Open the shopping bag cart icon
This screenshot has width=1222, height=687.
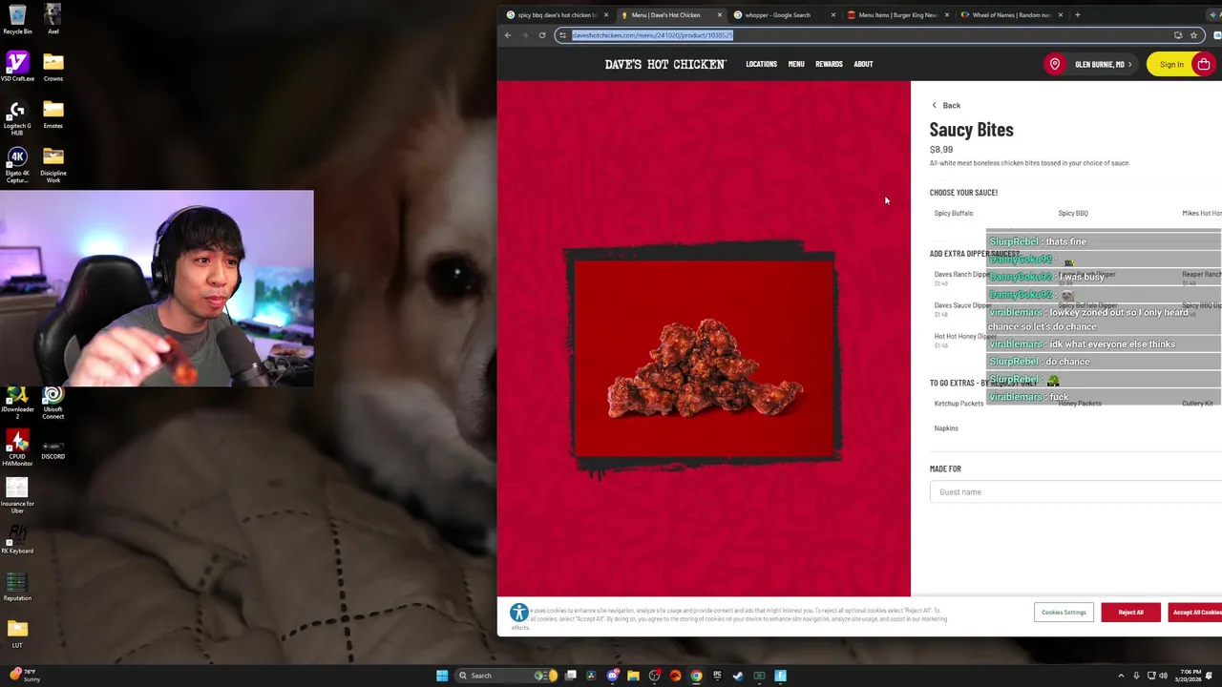pos(1204,64)
